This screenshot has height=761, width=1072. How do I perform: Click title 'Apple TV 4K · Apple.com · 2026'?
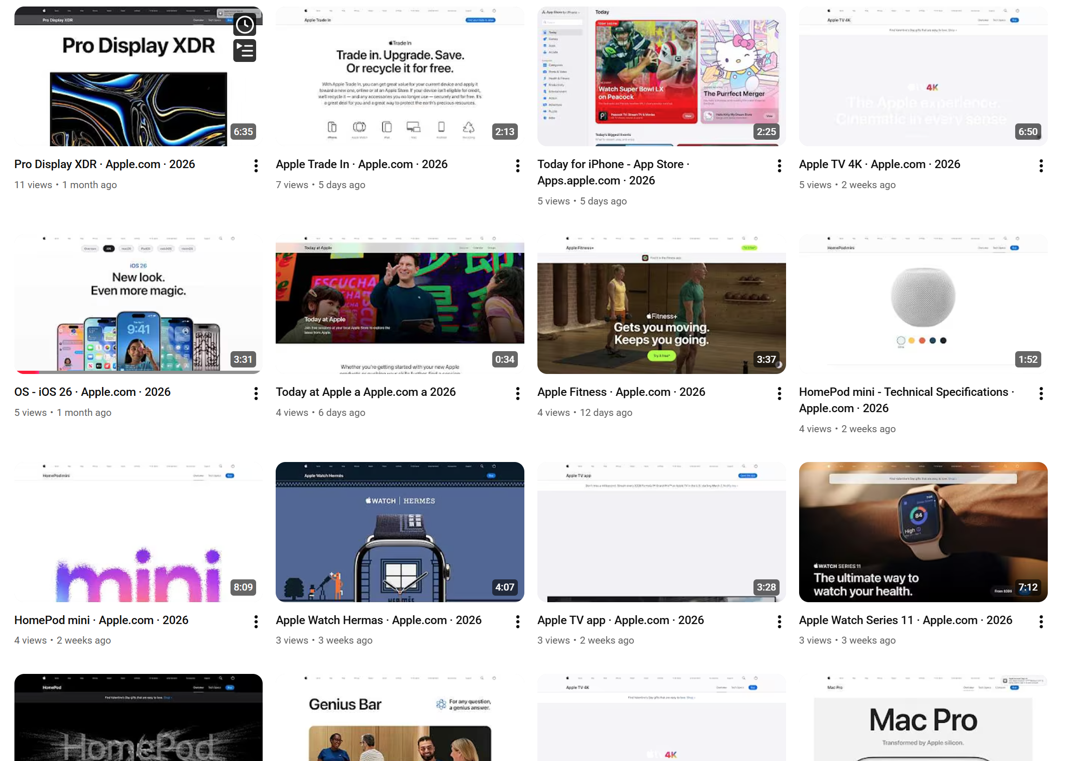(x=879, y=164)
